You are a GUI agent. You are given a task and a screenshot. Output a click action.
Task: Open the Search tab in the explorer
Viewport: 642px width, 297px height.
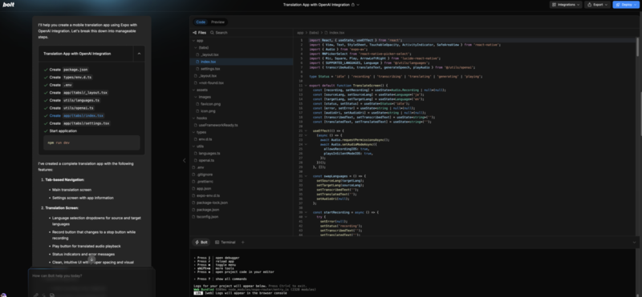coord(219,33)
